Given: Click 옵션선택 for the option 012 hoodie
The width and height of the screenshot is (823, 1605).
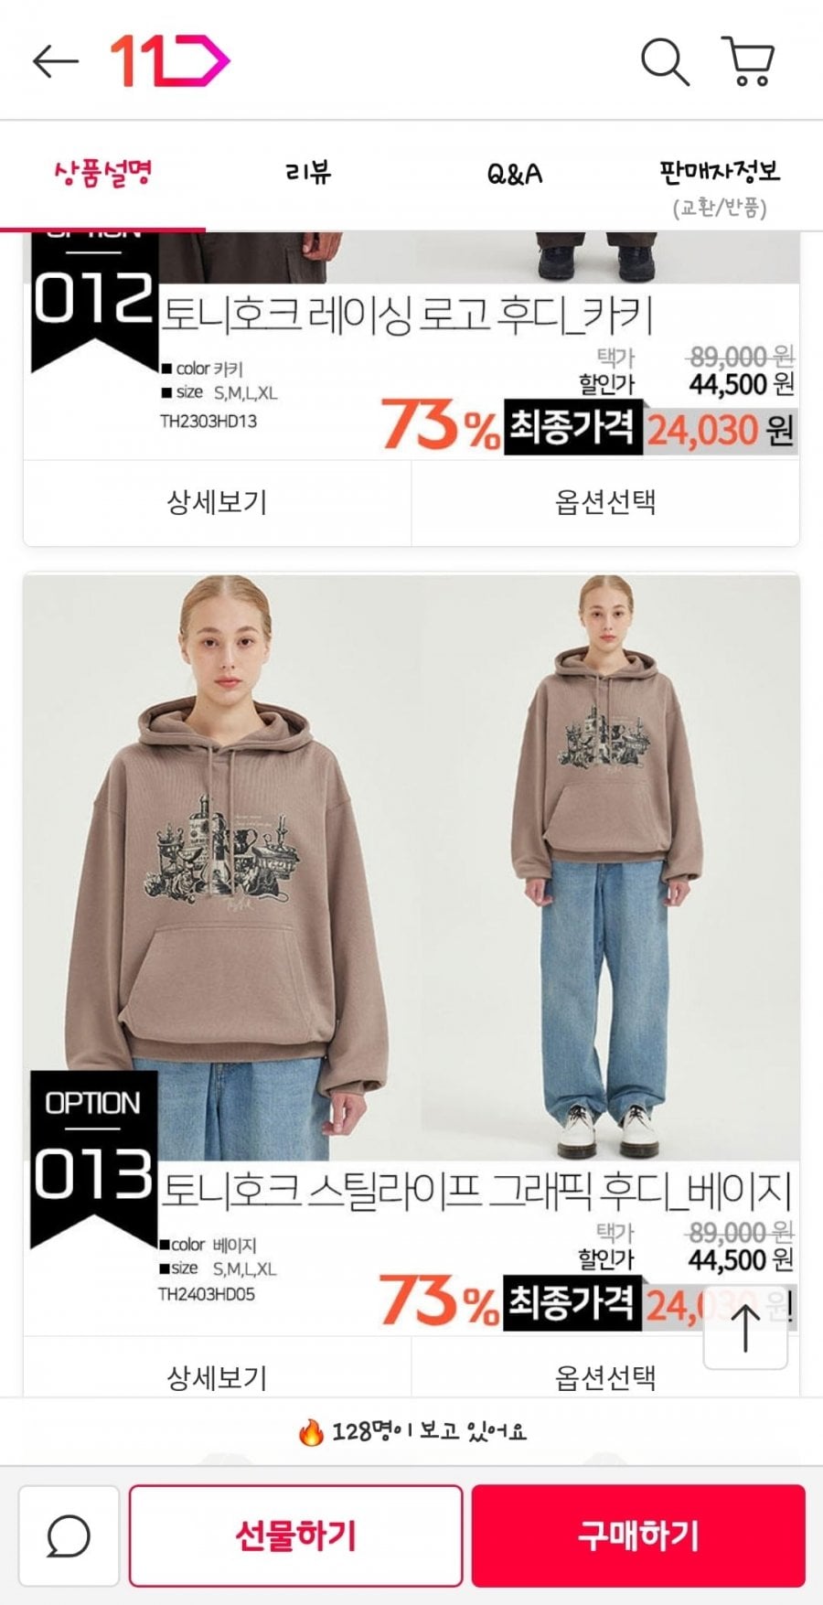Looking at the screenshot, I should click(605, 502).
